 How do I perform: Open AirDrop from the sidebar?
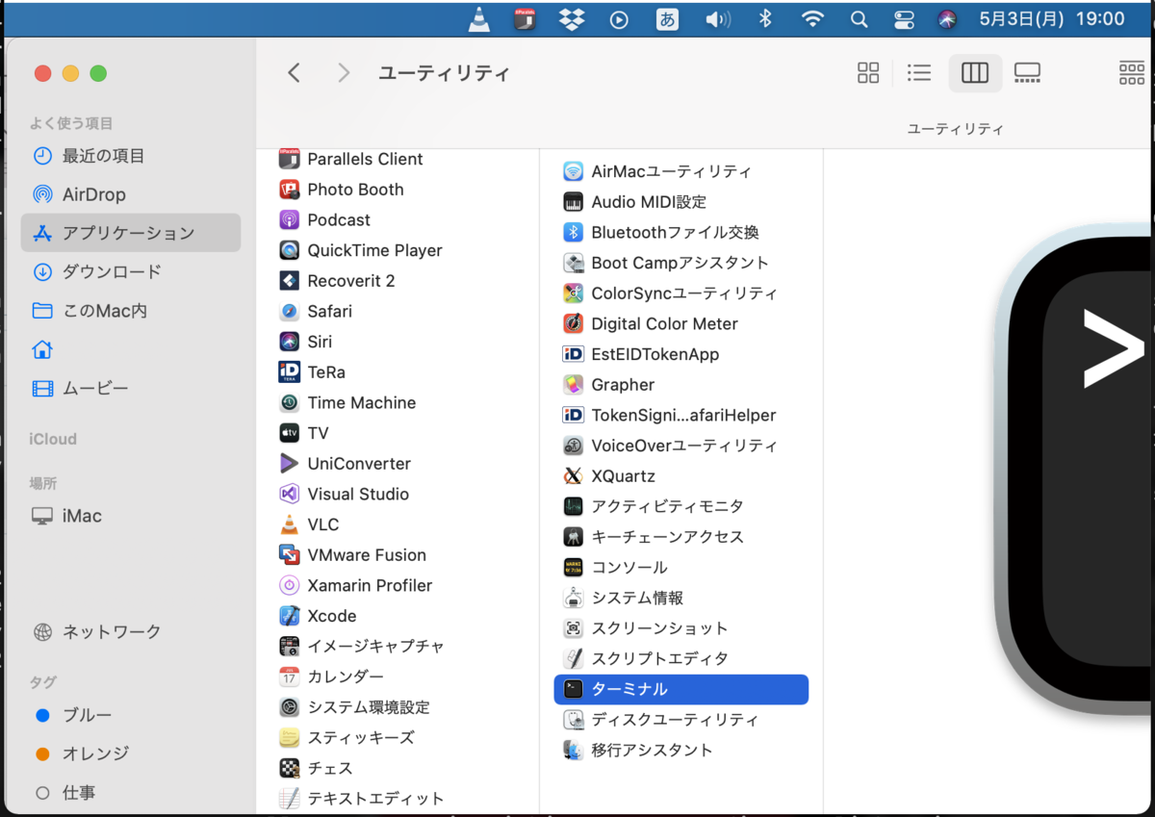coord(96,193)
